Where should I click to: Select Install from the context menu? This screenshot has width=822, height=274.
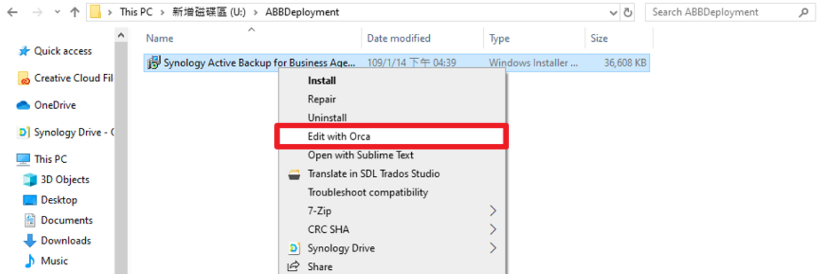[x=322, y=80]
